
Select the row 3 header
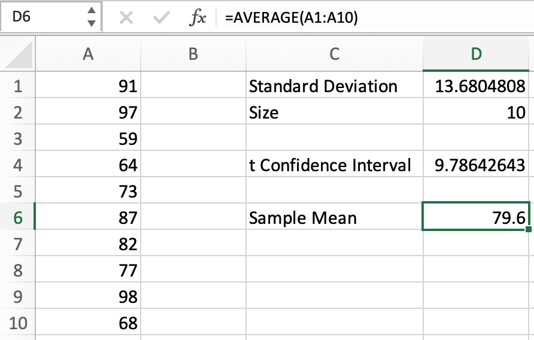coord(17,139)
